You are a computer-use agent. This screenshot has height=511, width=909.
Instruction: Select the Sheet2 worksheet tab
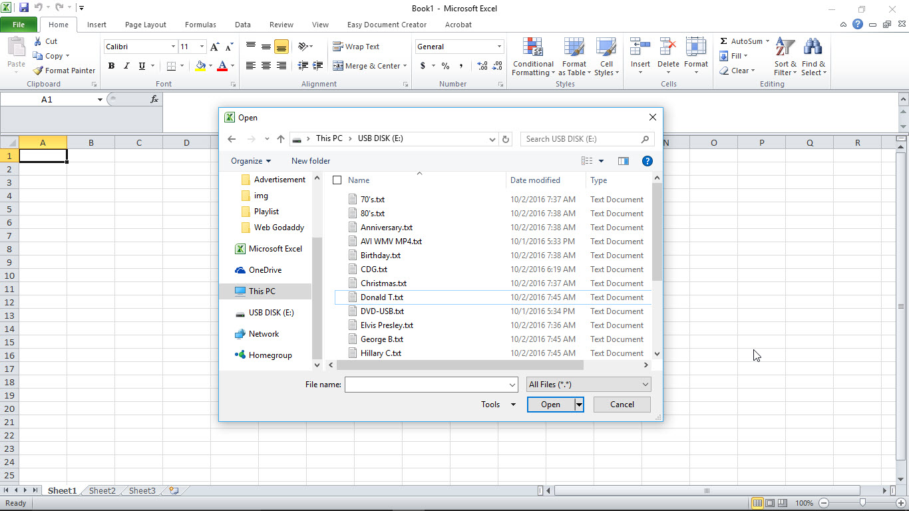(102, 491)
